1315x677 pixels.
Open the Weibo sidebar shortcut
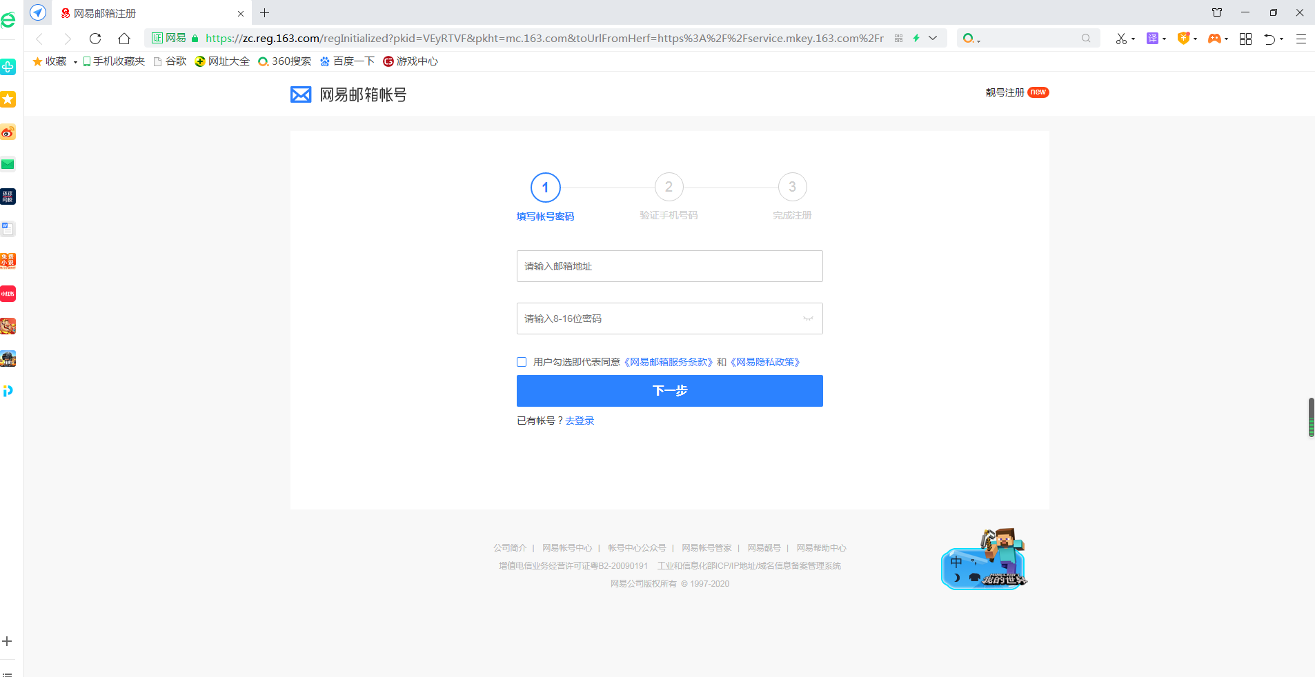[8, 132]
